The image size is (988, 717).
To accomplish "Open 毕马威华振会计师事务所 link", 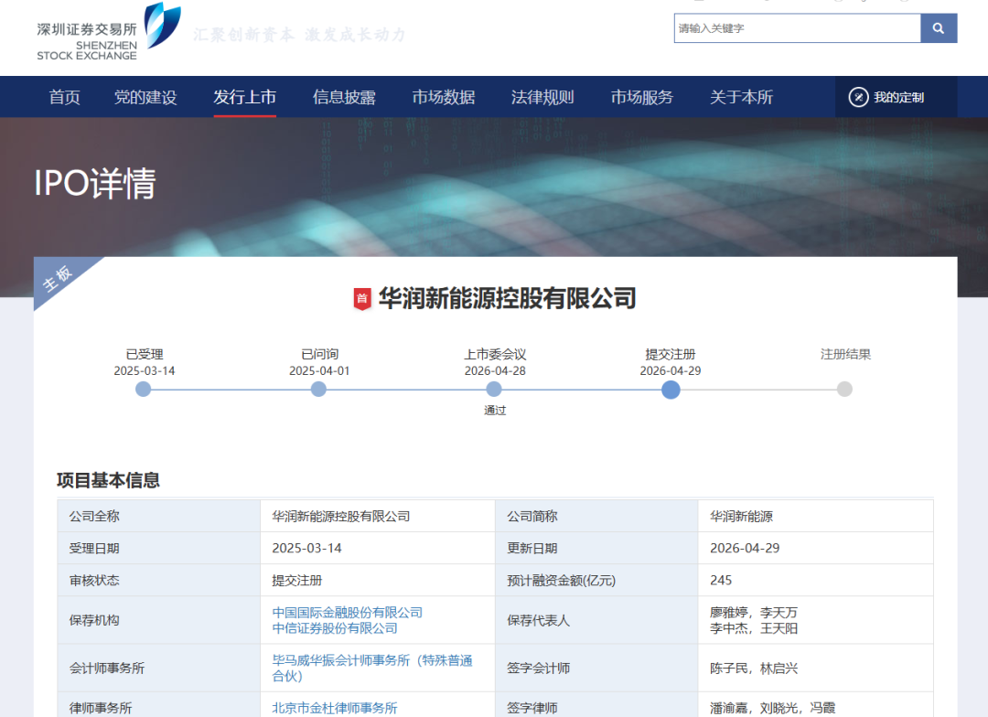I will tap(372, 668).
